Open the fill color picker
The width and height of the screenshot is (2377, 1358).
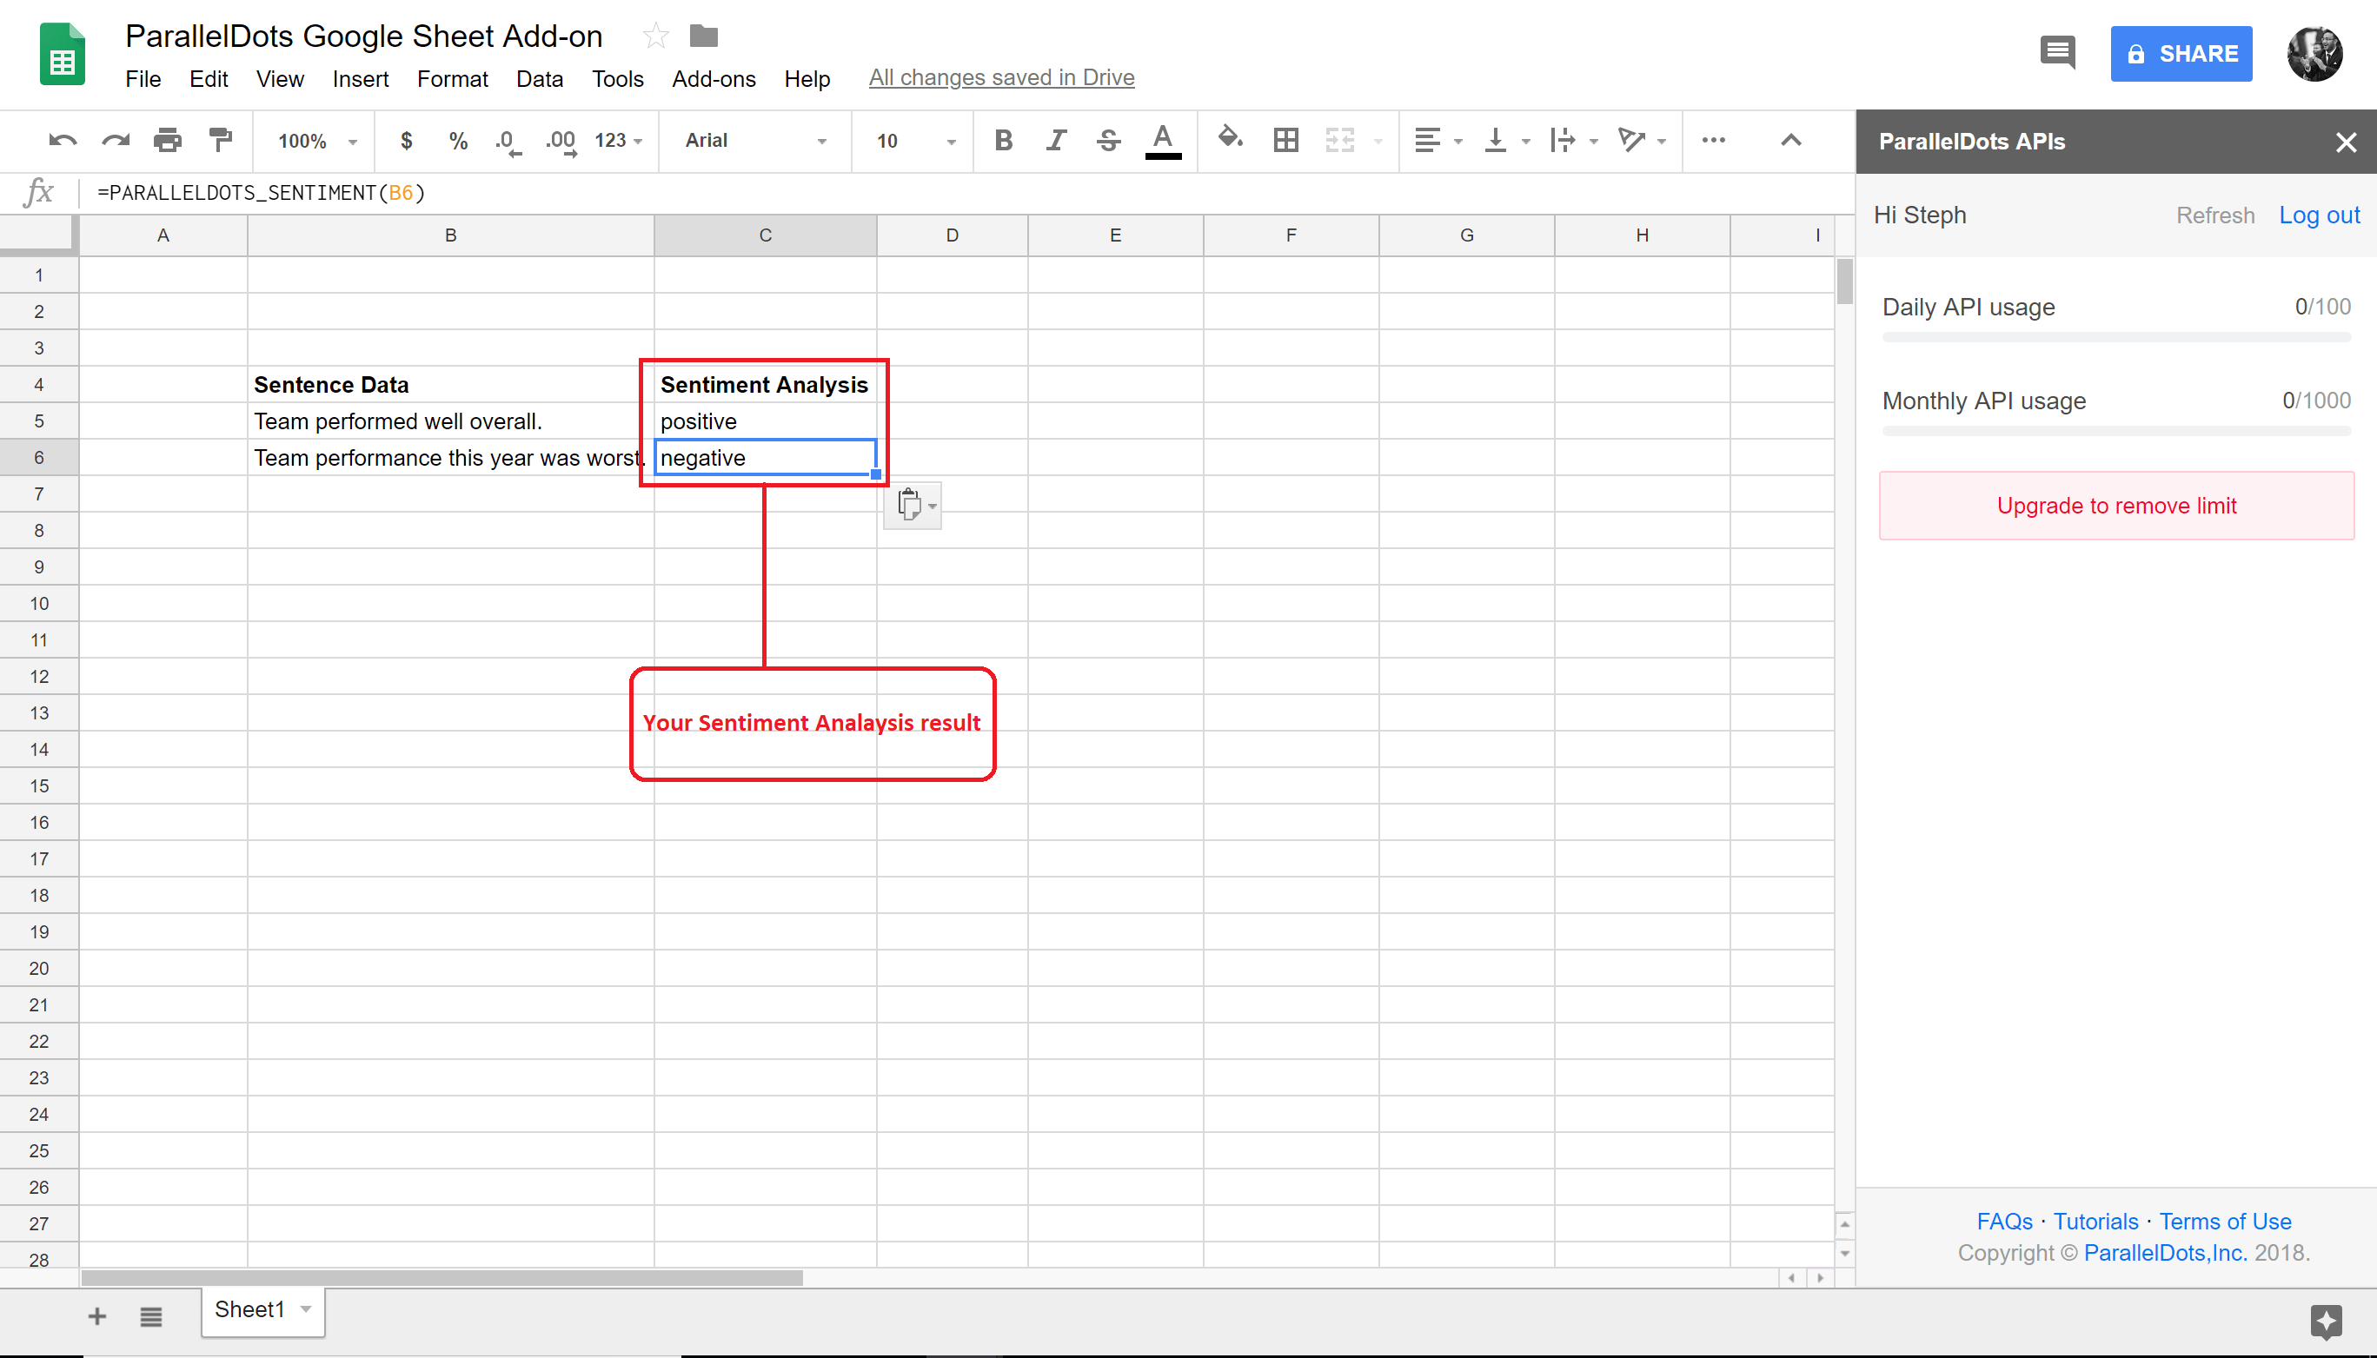(x=1230, y=139)
